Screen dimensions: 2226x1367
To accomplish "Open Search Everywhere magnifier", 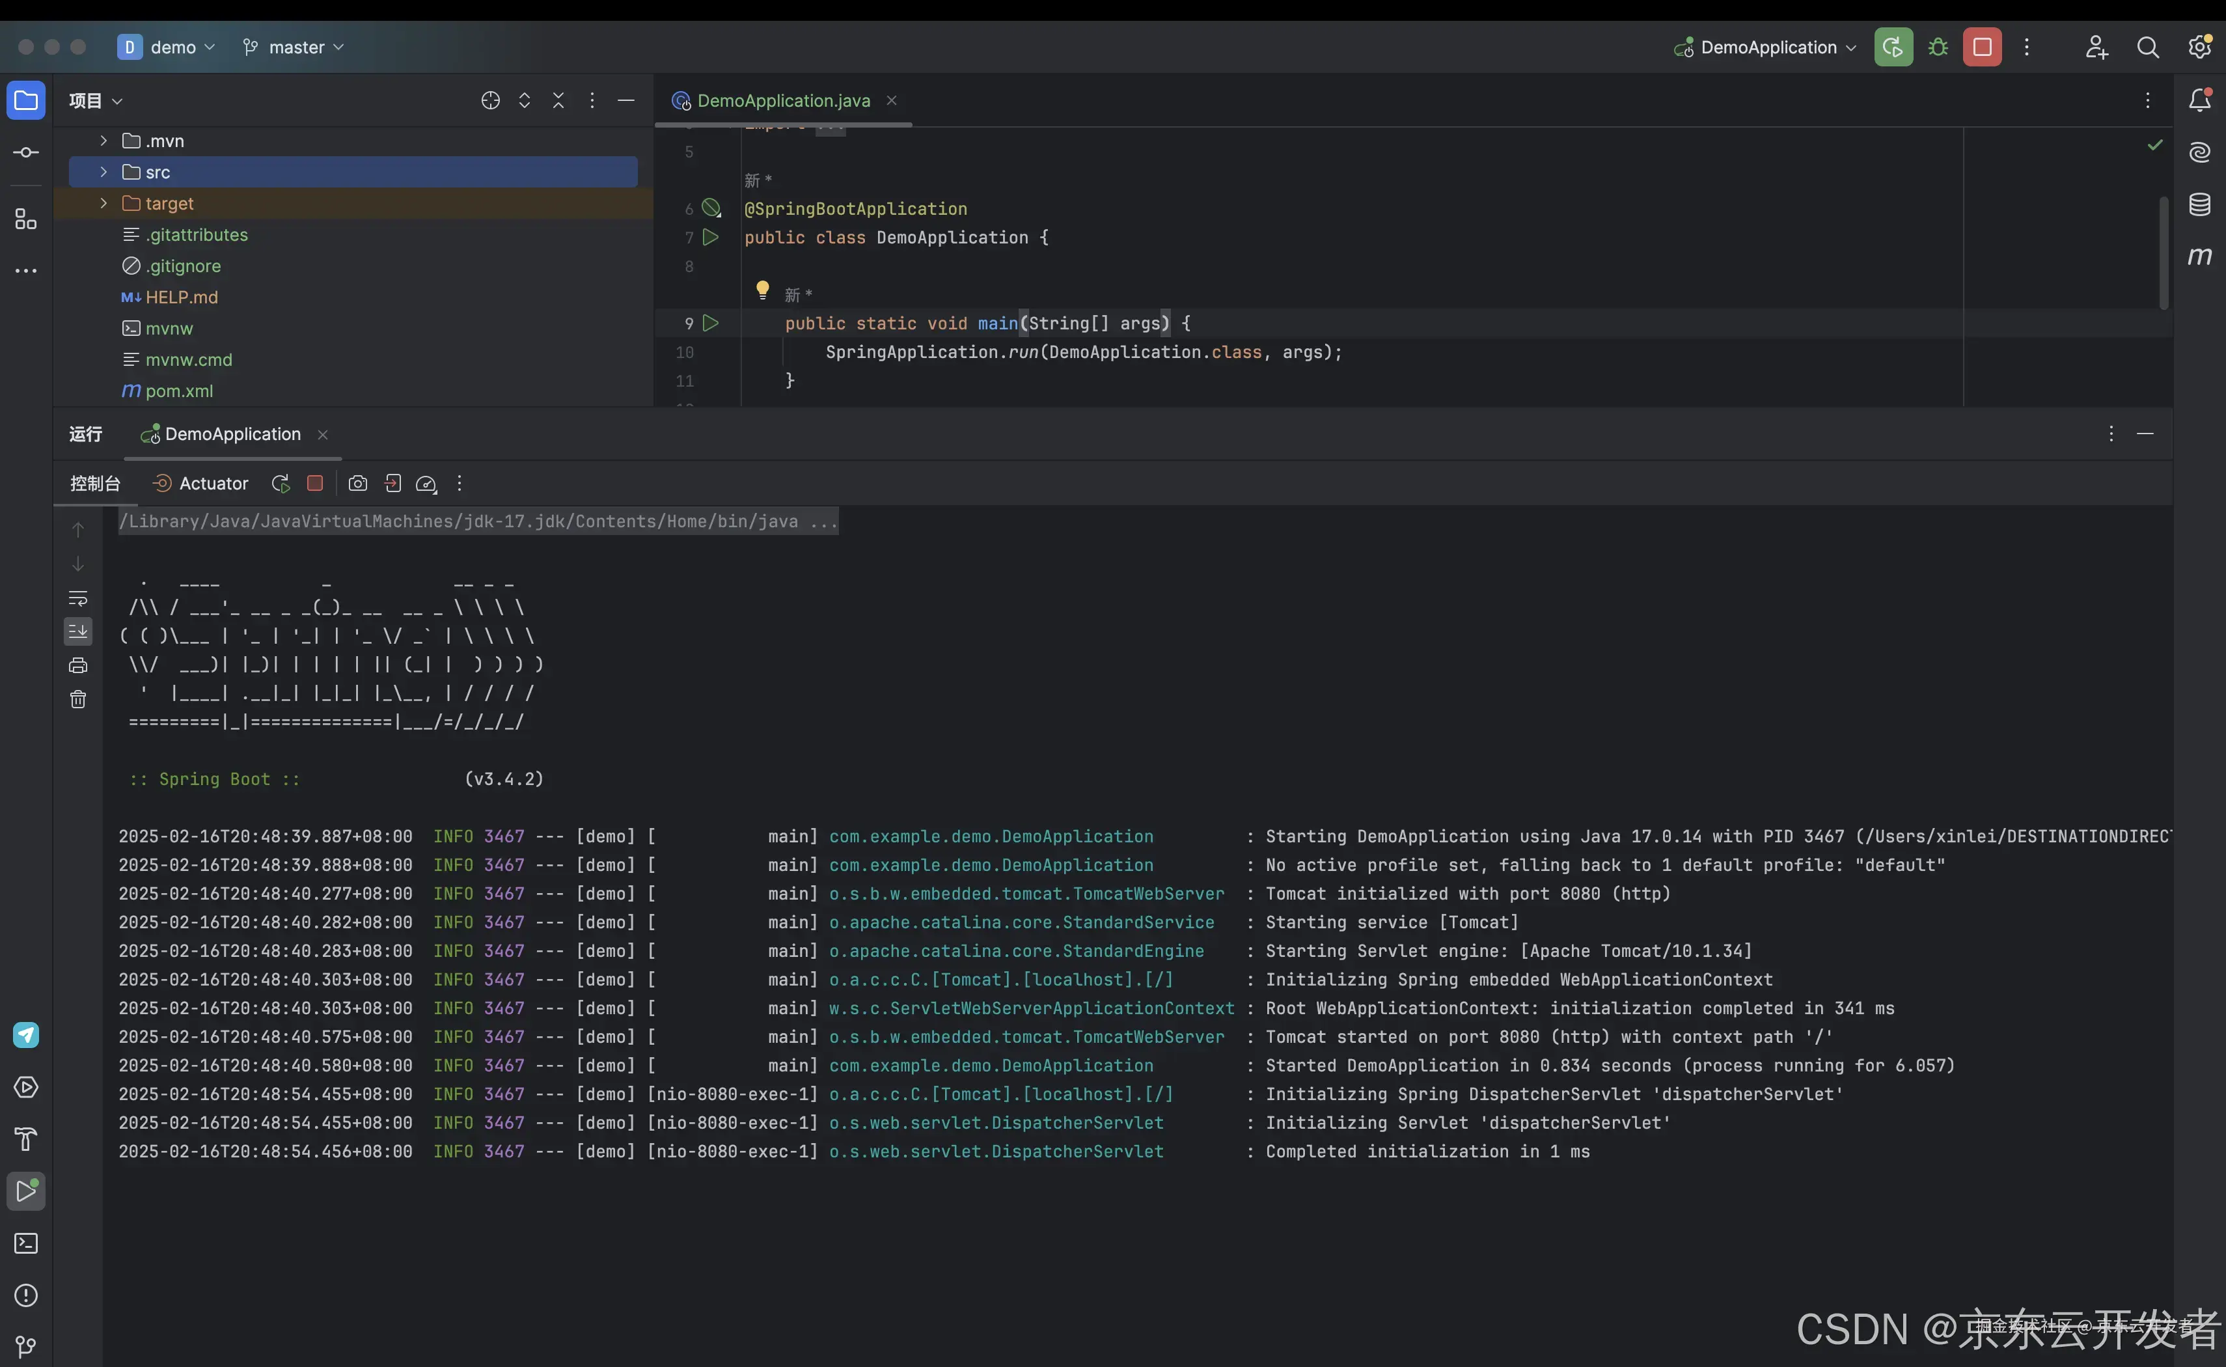I will 2149,47.
